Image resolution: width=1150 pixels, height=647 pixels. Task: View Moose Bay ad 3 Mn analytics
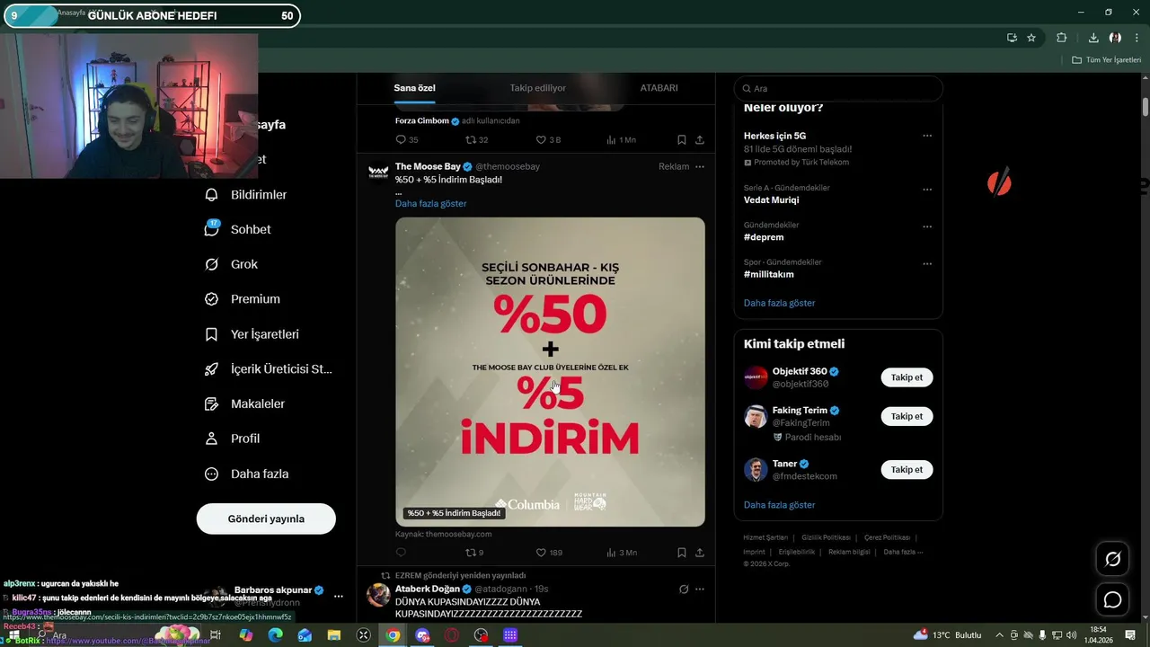[x=622, y=553]
